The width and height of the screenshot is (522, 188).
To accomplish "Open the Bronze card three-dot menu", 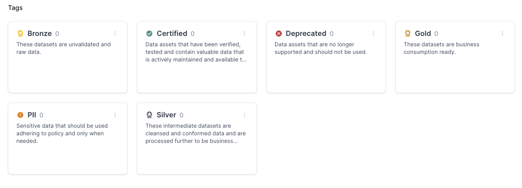I will [115, 34].
